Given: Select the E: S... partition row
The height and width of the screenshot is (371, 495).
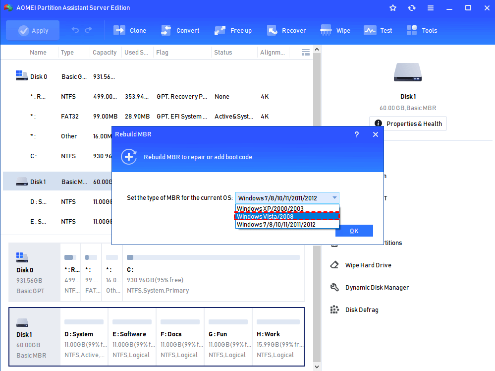Looking at the screenshot, I should pos(57,222).
